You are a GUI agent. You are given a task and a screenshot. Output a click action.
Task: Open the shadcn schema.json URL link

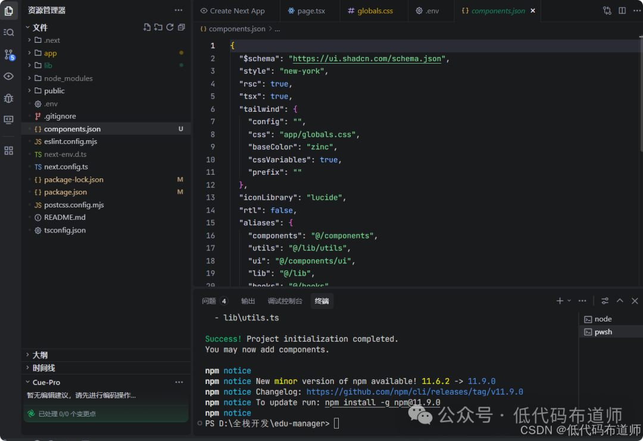367,58
